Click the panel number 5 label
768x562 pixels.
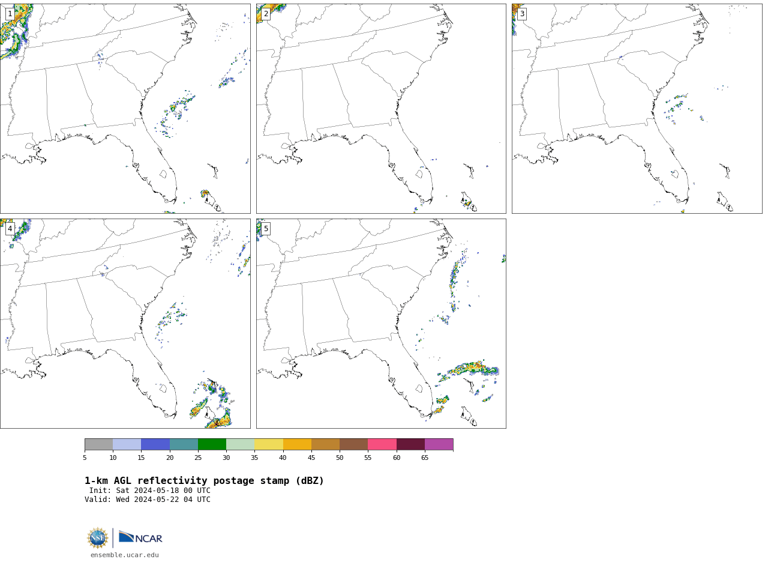(x=266, y=229)
